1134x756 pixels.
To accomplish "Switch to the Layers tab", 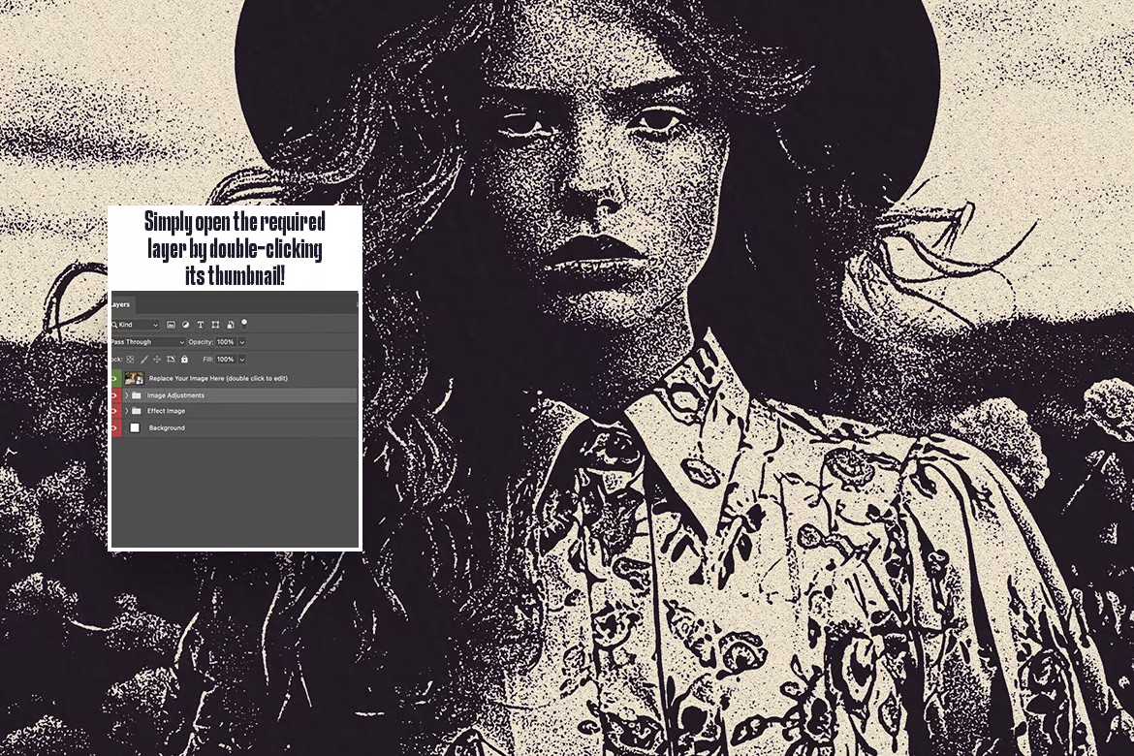I will point(118,304).
